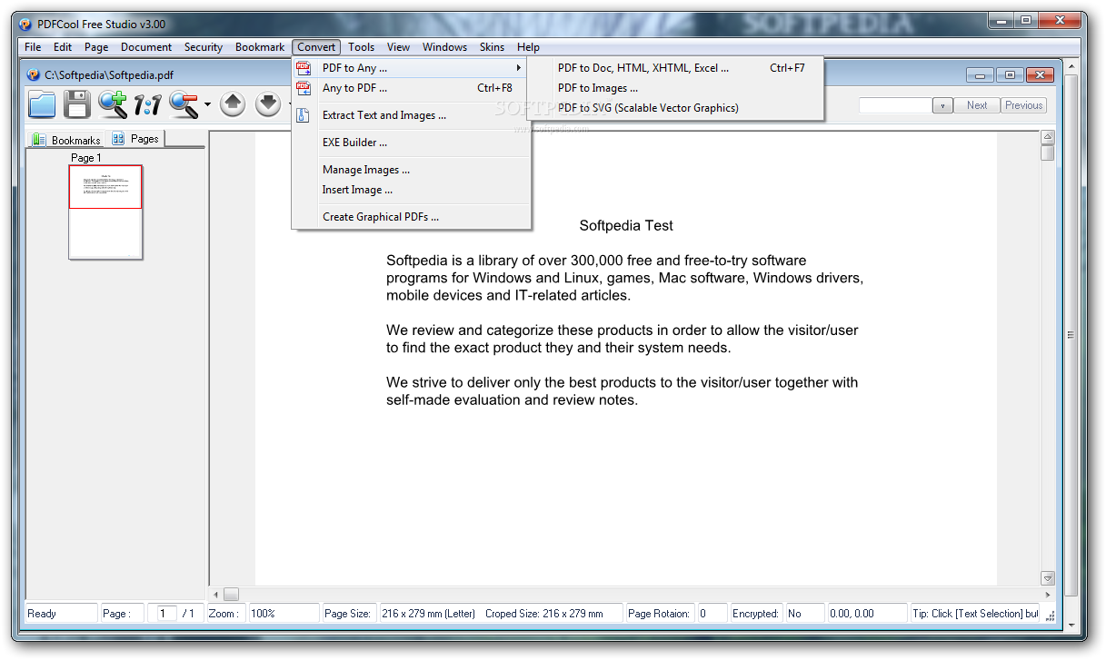Click the Open folder toolbar icon
This screenshot has width=1106, height=660.
(x=42, y=104)
